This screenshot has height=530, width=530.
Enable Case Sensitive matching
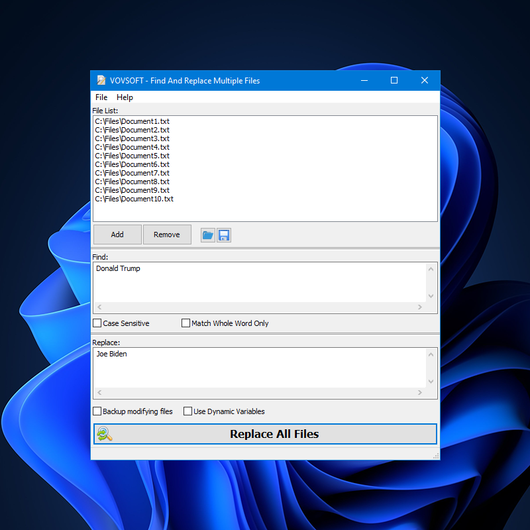coord(96,323)
